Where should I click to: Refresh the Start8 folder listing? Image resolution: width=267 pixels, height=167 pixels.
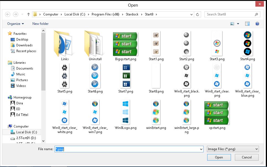197,14
